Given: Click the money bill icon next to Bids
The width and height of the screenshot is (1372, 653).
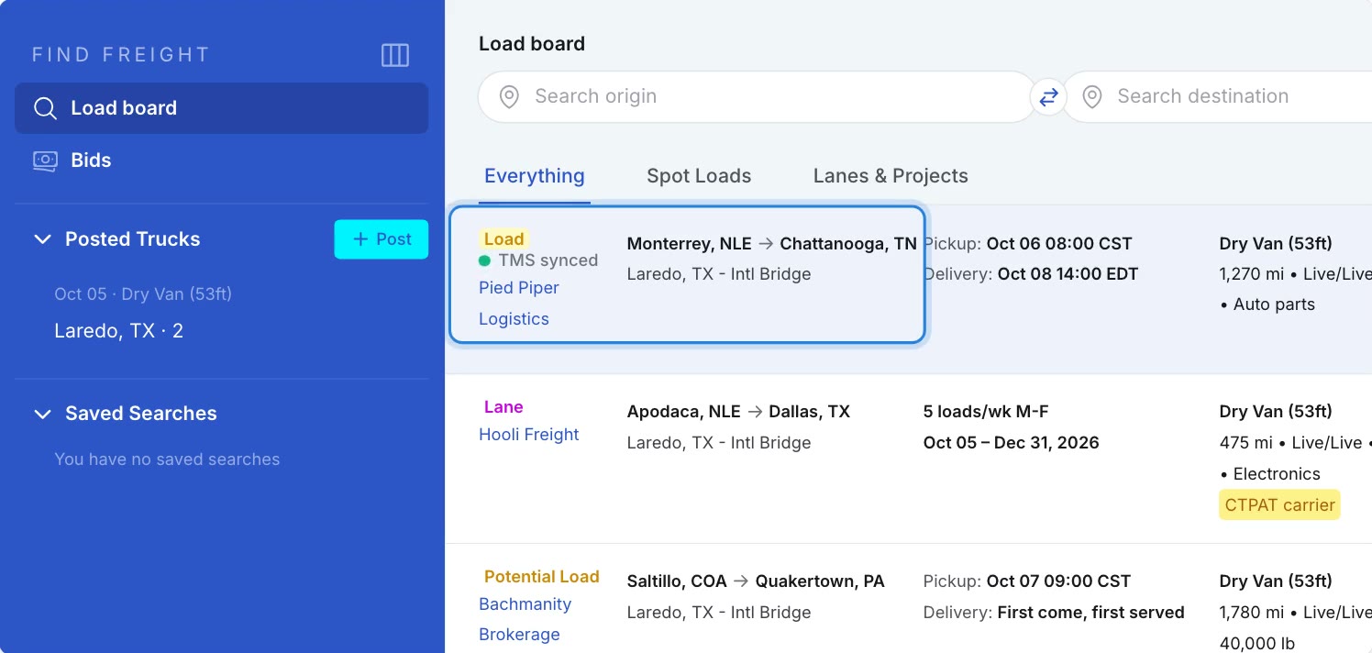Looking at the screenshot, I should click(x=45, y=160).
